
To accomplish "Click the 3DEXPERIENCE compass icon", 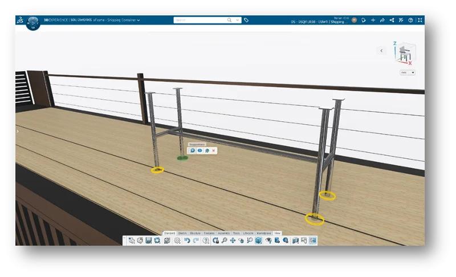I will pyautogui.click(x=33, y=22).
